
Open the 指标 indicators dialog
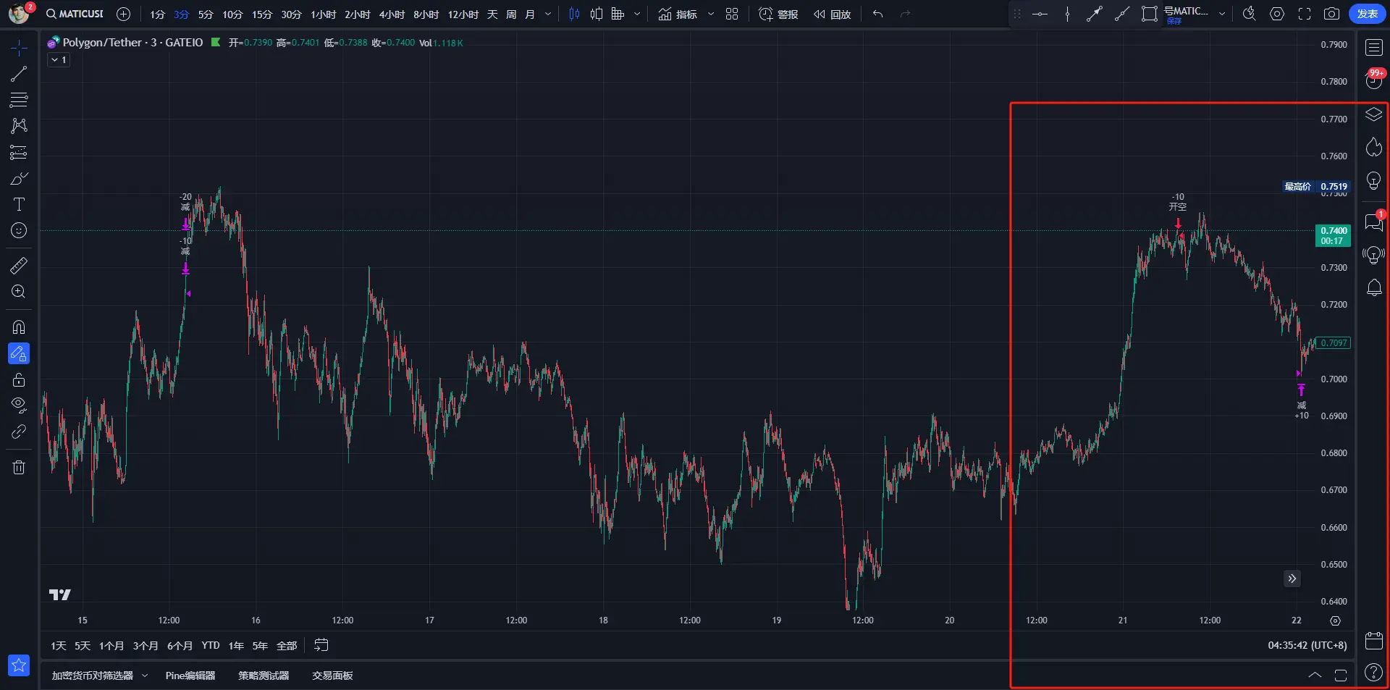click(678, 14)
